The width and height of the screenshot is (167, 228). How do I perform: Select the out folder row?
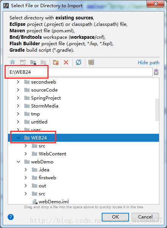click(x=83, y=186)
